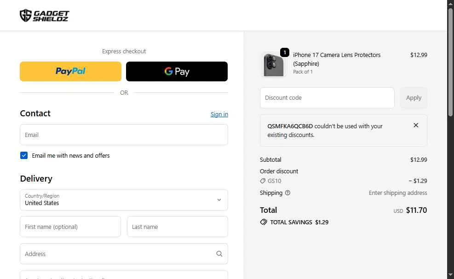
Task: Select the First name (optional) field
Action: [70, 227]
